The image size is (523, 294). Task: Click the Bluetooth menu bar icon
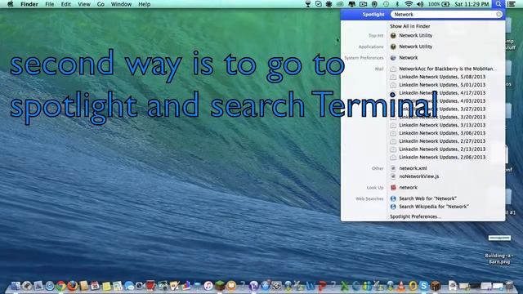[x=397, y=4]
